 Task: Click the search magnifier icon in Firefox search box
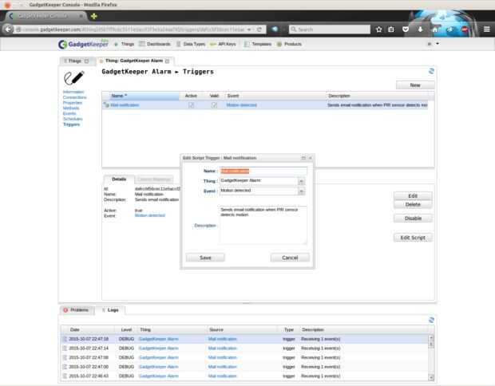(x=294, y=30)
